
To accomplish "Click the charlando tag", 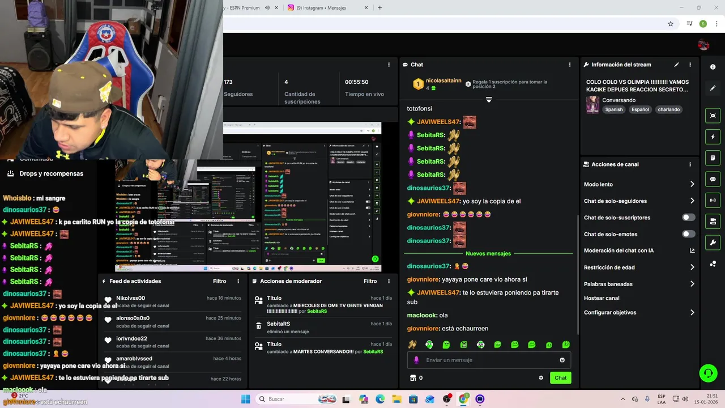I will [668, 109].
